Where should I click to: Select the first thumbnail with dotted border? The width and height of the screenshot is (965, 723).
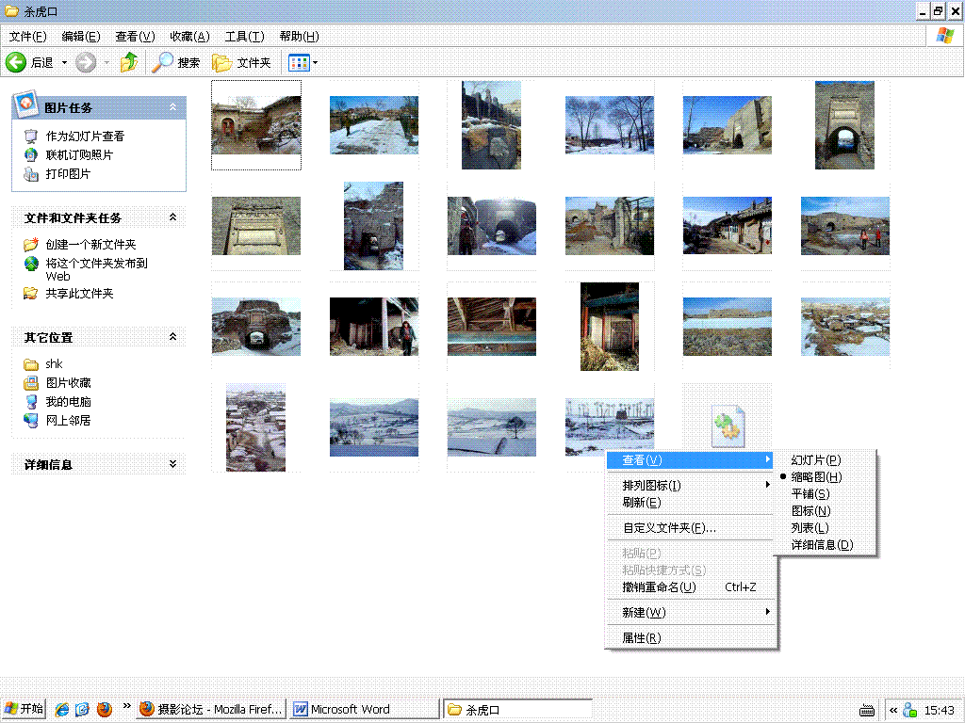256,125
